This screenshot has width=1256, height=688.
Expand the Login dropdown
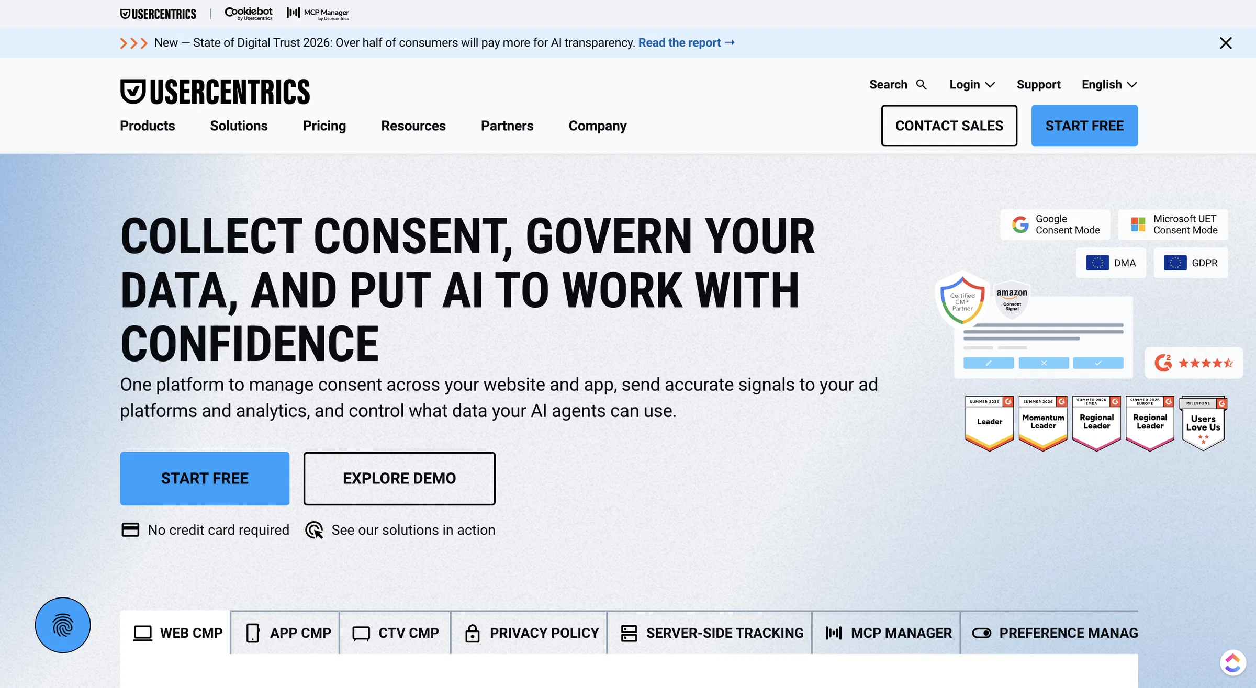[972, 85]
